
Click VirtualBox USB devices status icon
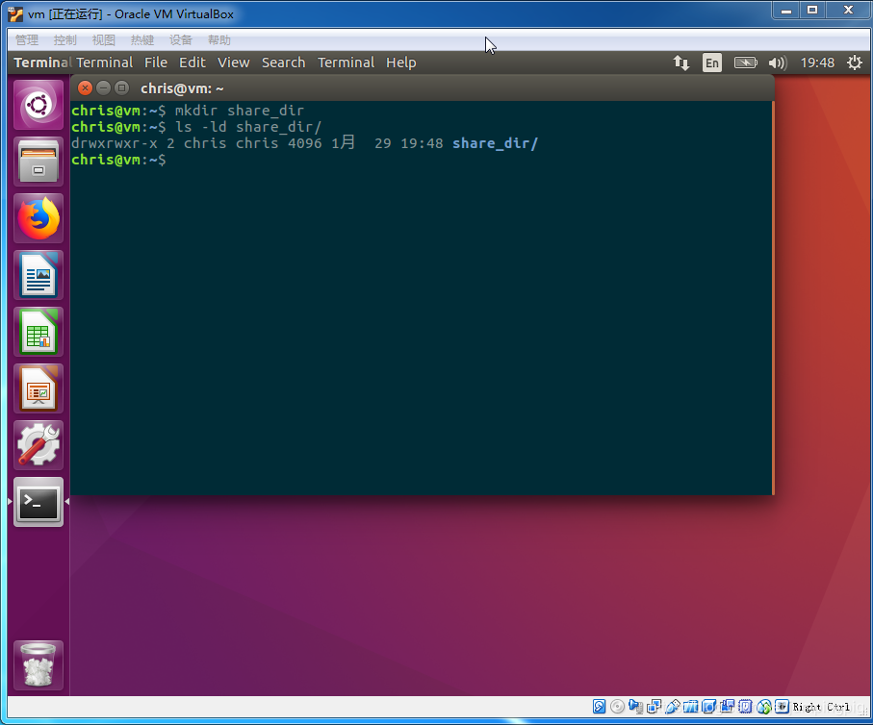(x=672, y=706)
